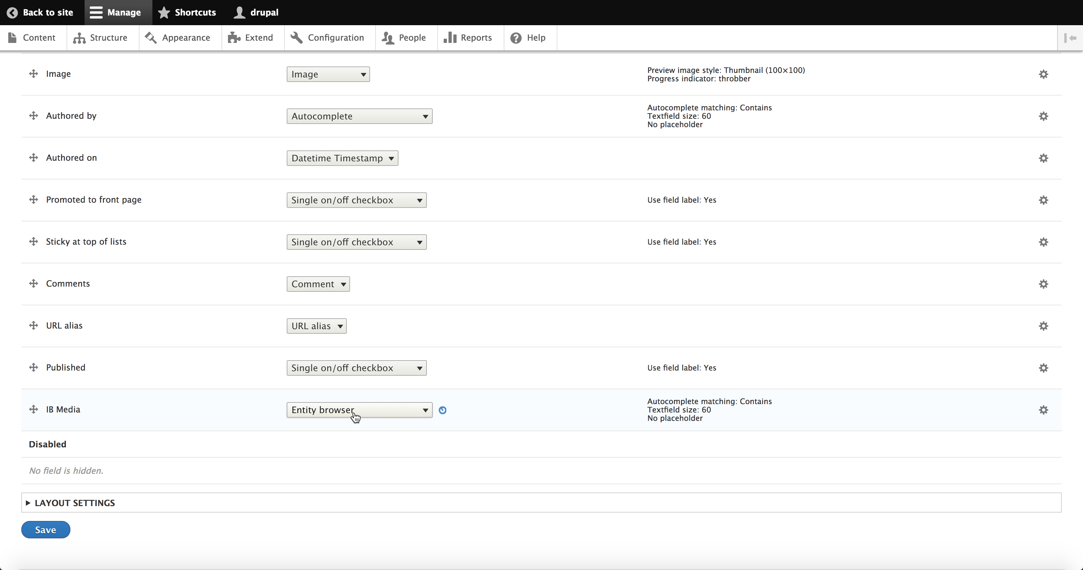Click drag handle next to URL alias
Screen dimensions: 1083x570
coord(34,325)
